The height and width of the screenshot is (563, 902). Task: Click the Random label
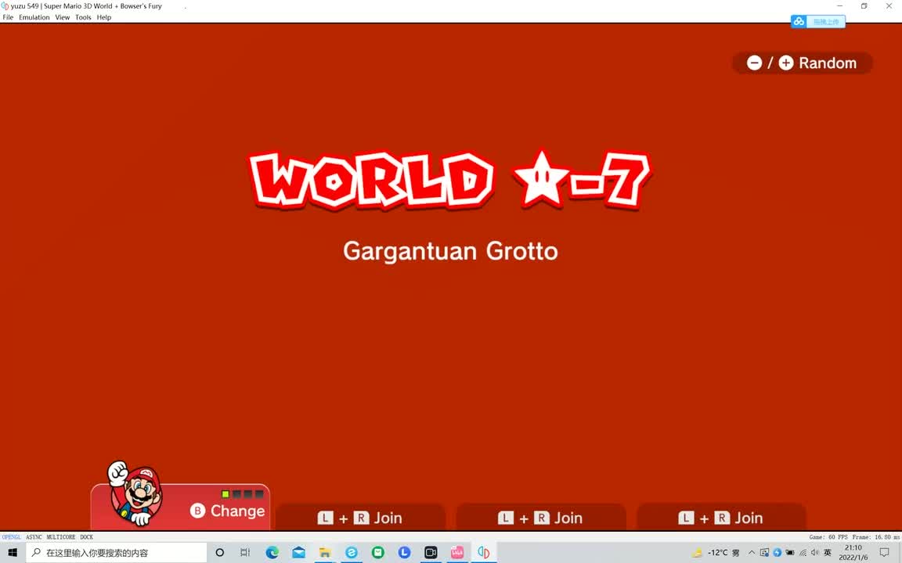(827, 63)
